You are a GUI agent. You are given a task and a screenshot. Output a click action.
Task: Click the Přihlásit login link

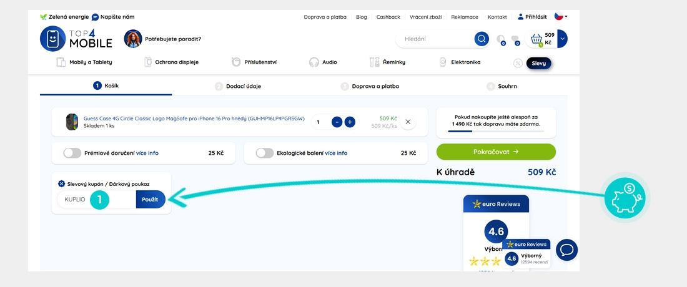[532, 17]
